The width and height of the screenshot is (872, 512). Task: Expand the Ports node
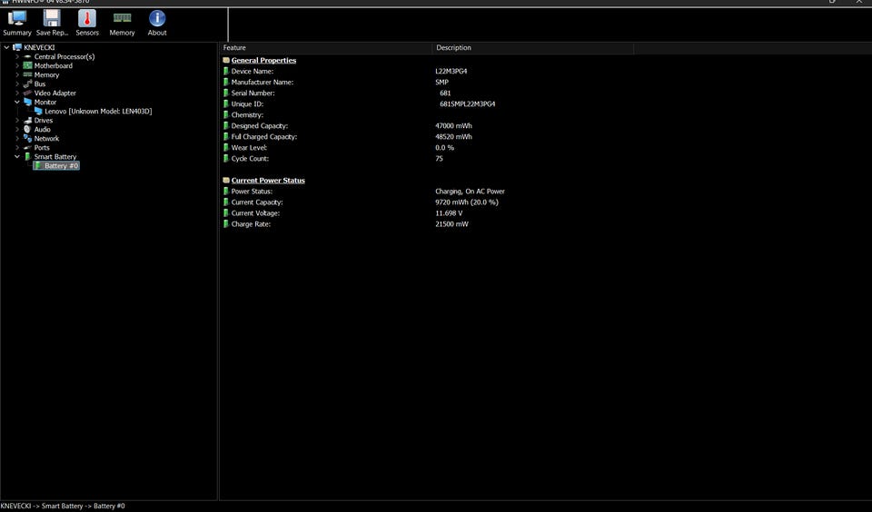click(17, 148)
